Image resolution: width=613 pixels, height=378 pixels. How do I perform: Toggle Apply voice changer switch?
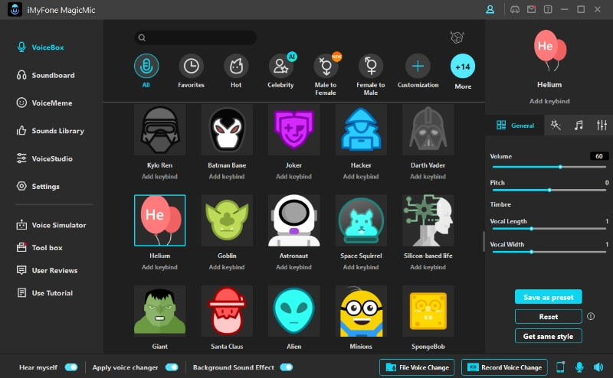tap(172, 367)
